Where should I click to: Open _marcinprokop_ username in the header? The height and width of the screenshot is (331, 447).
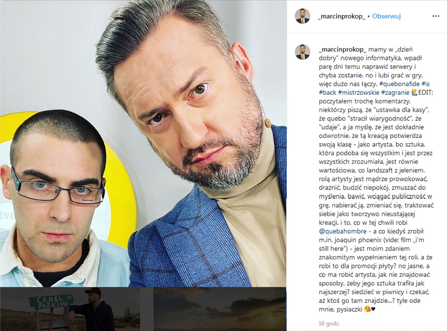coord(342,16)
